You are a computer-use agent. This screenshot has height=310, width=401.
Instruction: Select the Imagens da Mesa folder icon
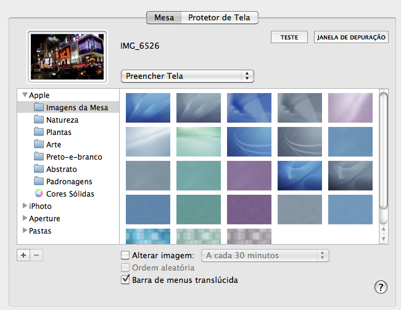pyautogui.click(x=39, y=107)
